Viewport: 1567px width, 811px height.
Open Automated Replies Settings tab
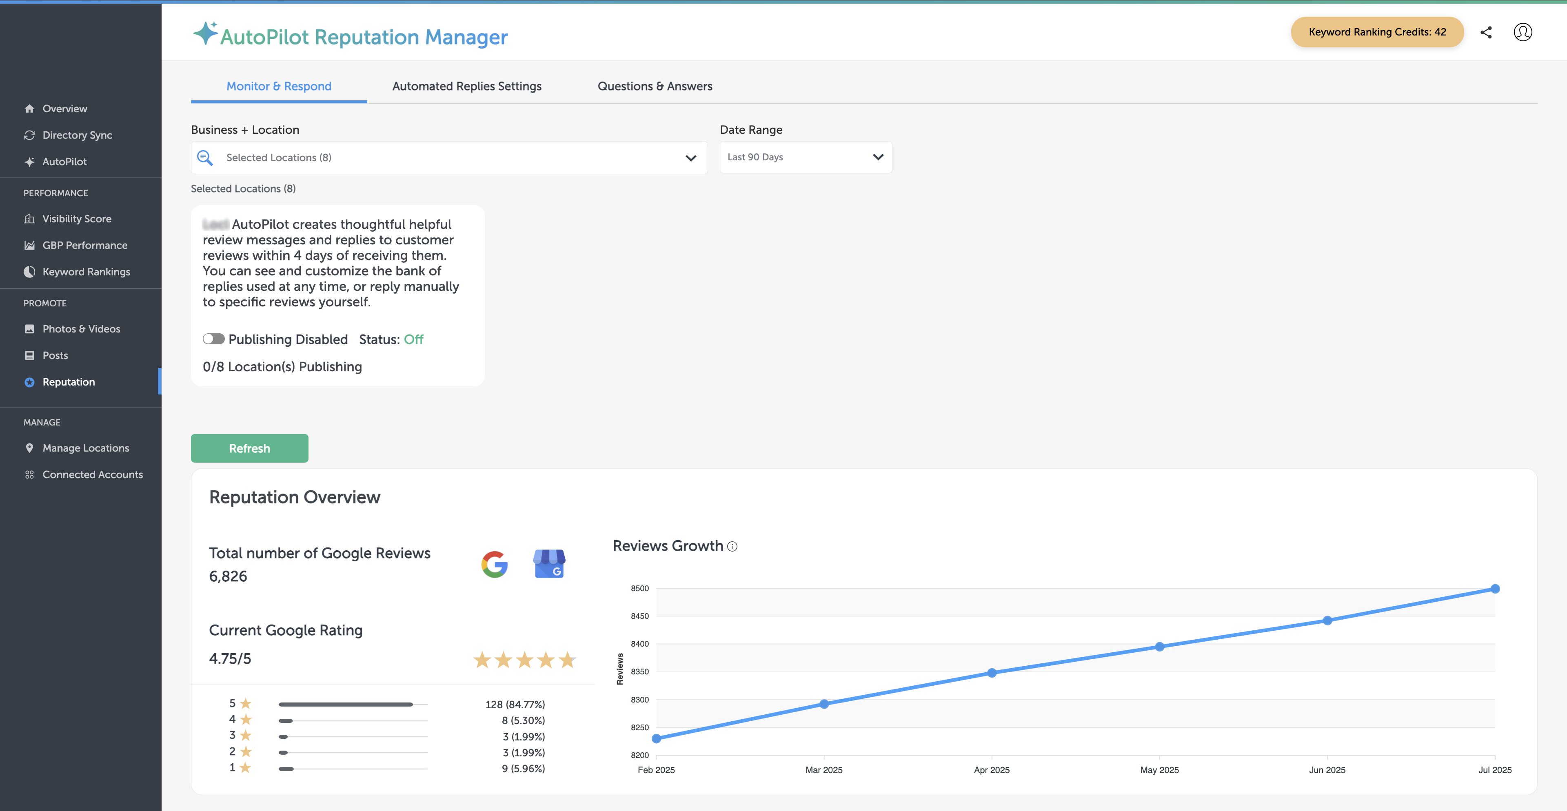(x=466, y=86)
